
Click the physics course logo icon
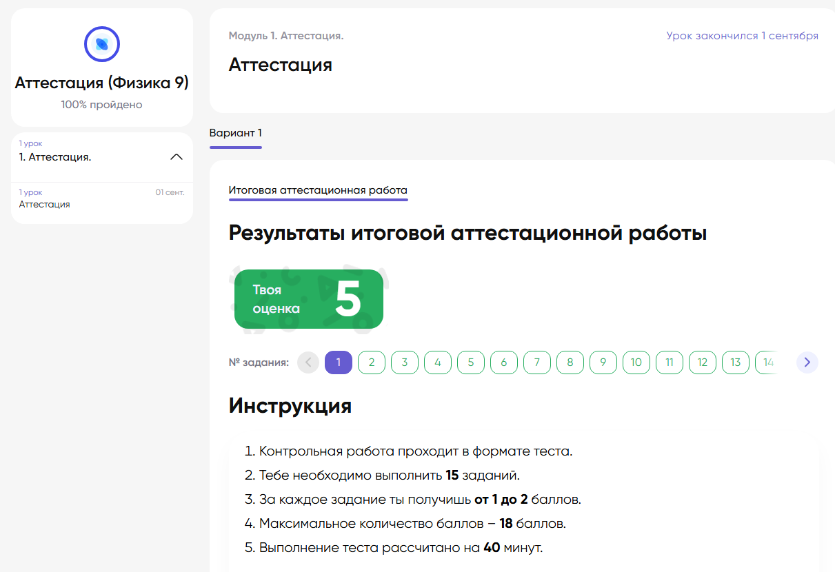coord(102,45)
